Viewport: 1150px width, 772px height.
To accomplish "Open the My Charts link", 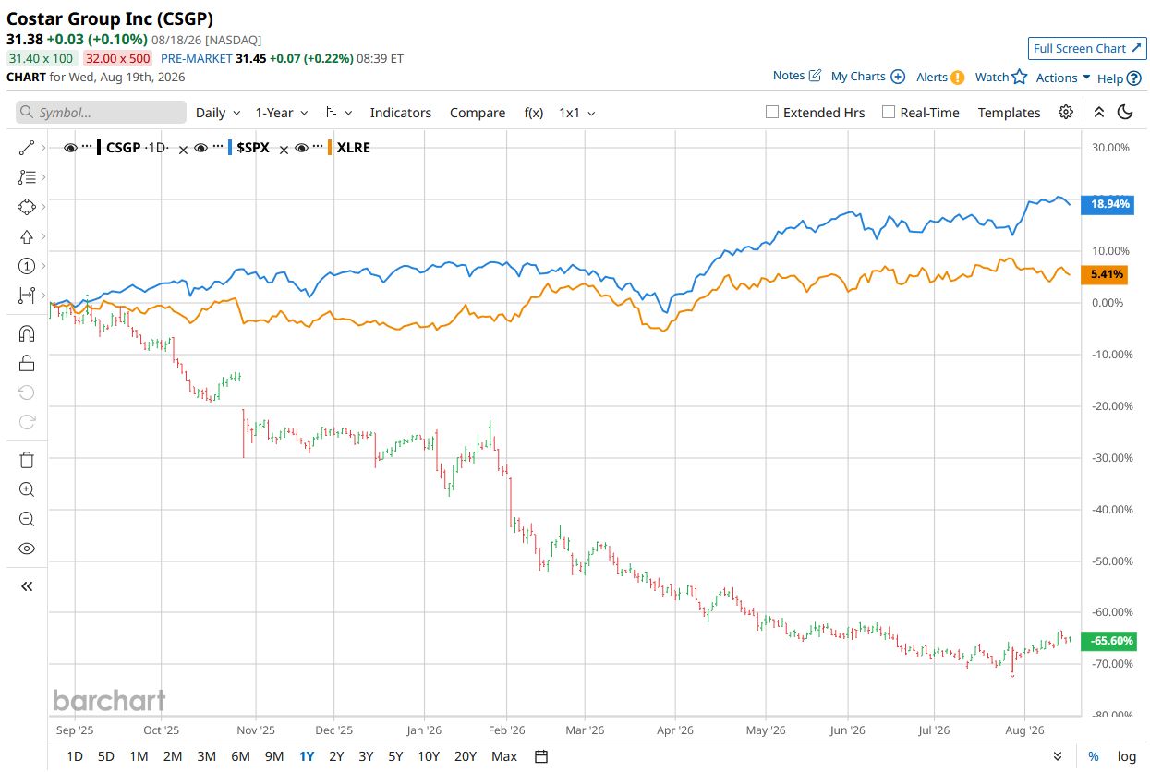I will pos(858,77).
